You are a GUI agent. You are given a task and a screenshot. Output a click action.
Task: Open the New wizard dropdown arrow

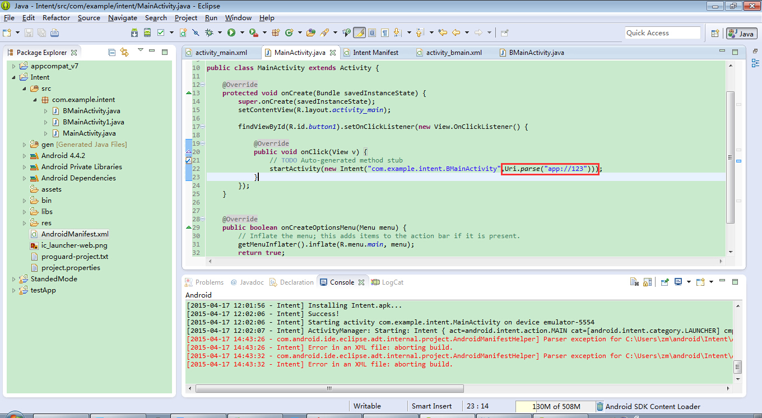(x=18, y=32)
